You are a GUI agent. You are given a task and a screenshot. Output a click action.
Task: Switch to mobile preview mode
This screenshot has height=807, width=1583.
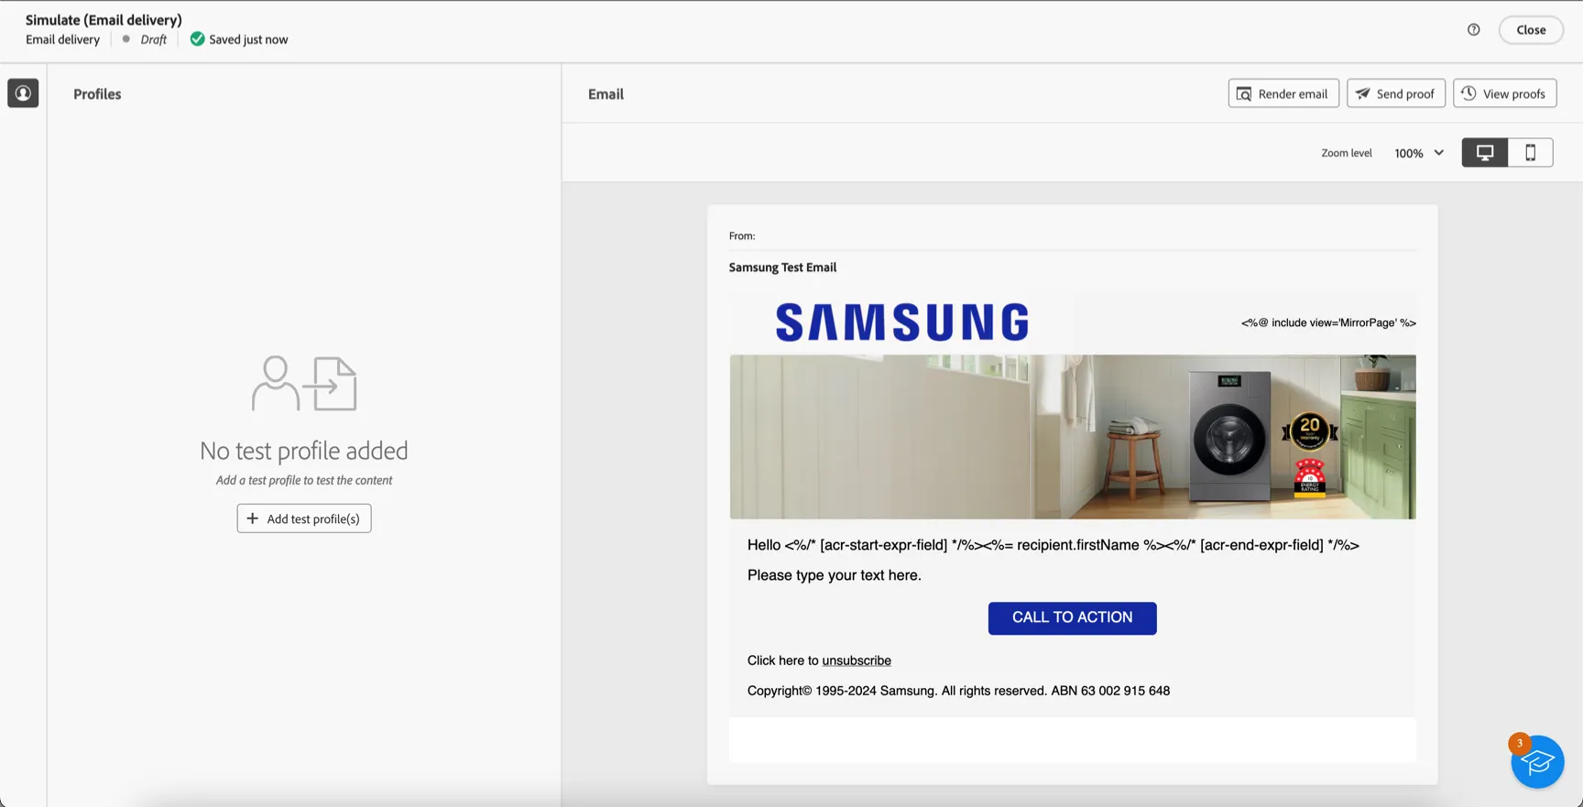[x=1530, y=152]
